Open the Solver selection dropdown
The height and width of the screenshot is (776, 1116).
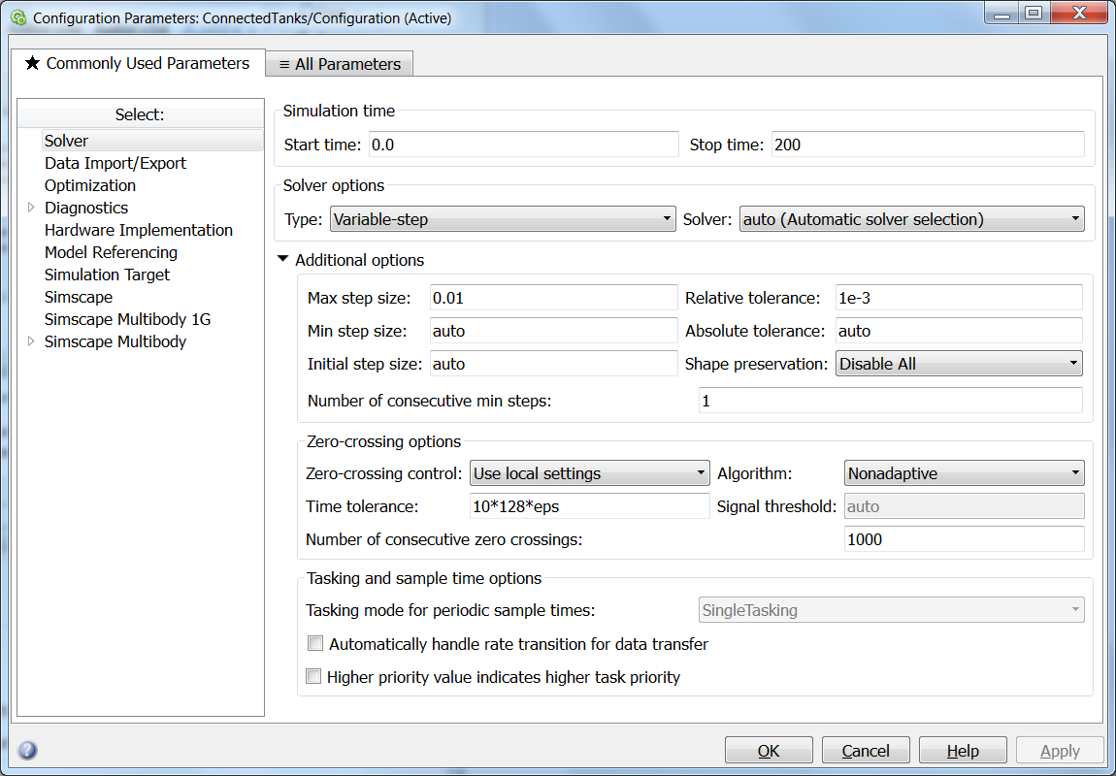point(911,219)
